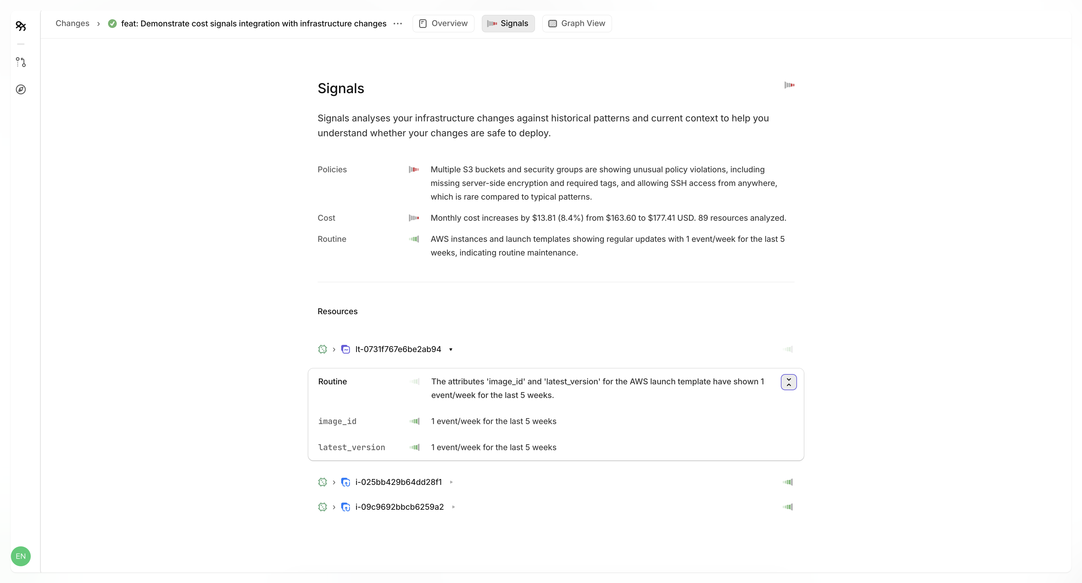
Task: Click the launch template resource icon
Action: coord(345,350)
